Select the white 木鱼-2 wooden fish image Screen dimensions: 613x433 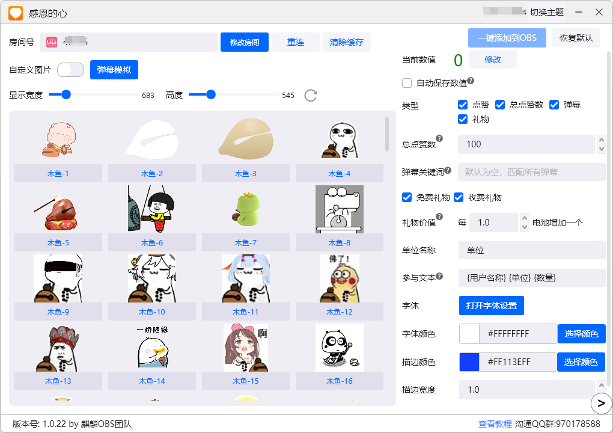pyautogui.click(x=152, y=140)
